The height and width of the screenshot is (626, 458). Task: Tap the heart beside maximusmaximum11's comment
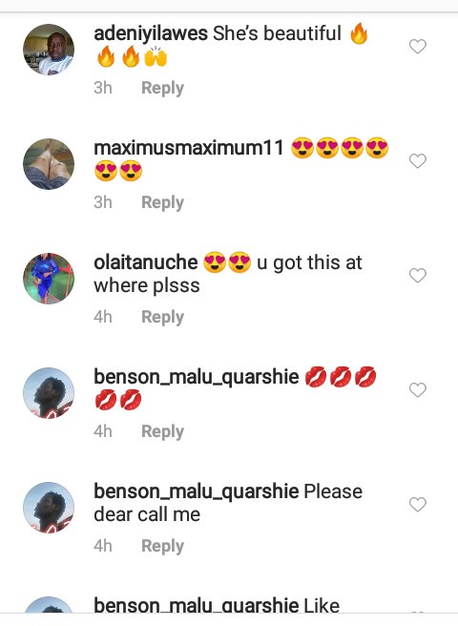[418, 161]
